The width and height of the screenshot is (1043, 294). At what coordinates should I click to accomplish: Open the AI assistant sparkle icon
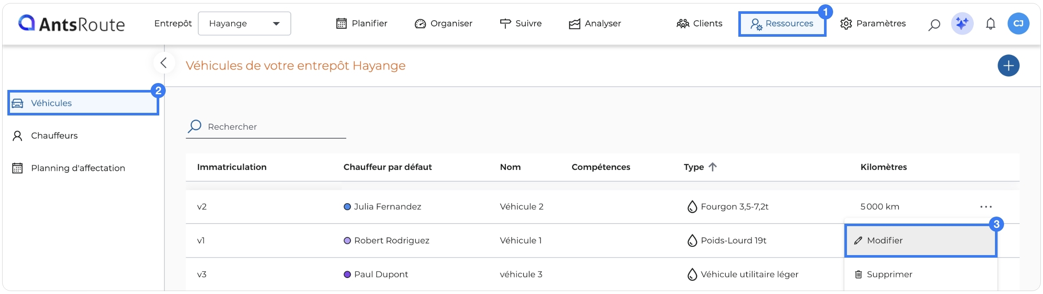pyautogui.click(x=962, y=23)
